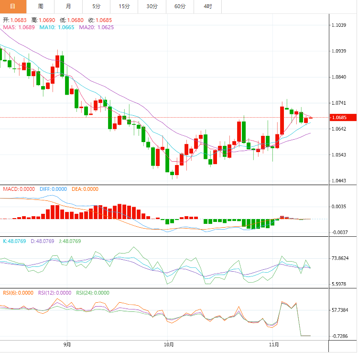
Task: Switch to the 4时 timeframe tab
Action: point(208,6)
